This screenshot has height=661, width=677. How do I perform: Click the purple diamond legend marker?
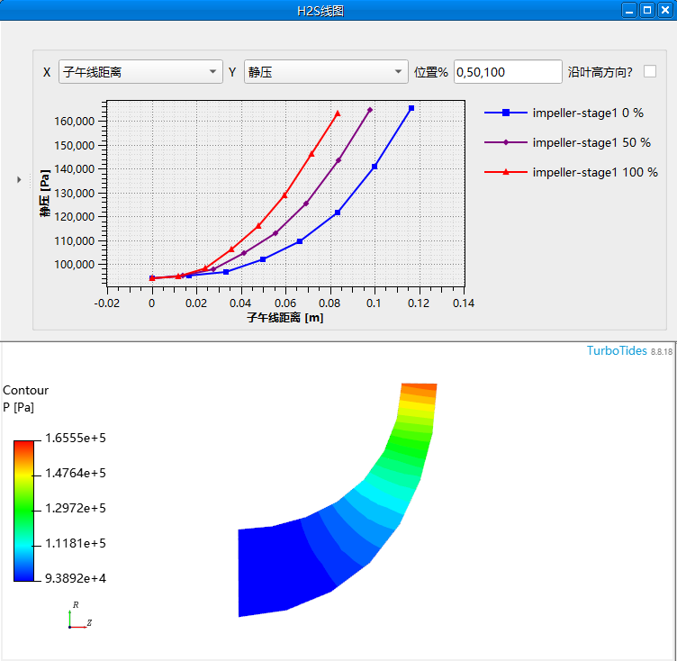[506, 142]
